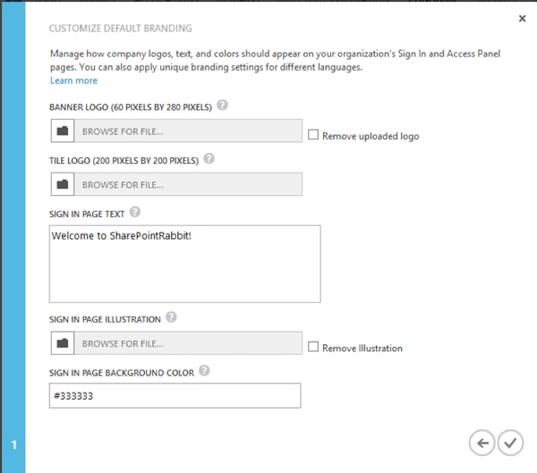Click the back arrow button
Image resolution: width=537 pixels, height=473 pixels.
482,443
